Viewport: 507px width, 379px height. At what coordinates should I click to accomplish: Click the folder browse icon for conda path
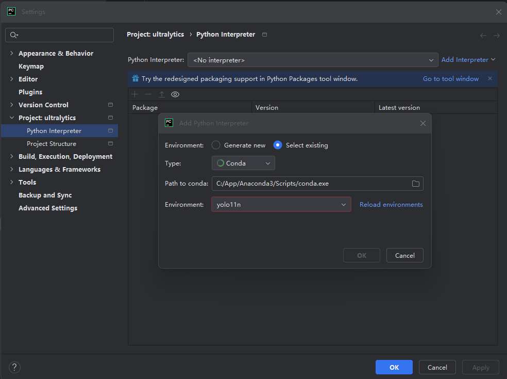(x=415, y=184)
